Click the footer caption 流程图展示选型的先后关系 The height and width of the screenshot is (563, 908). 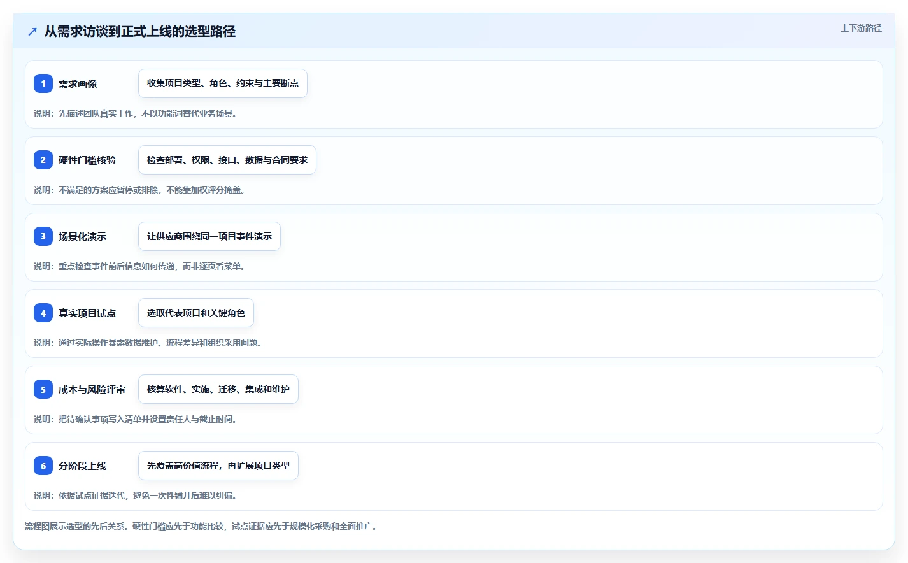75,526
